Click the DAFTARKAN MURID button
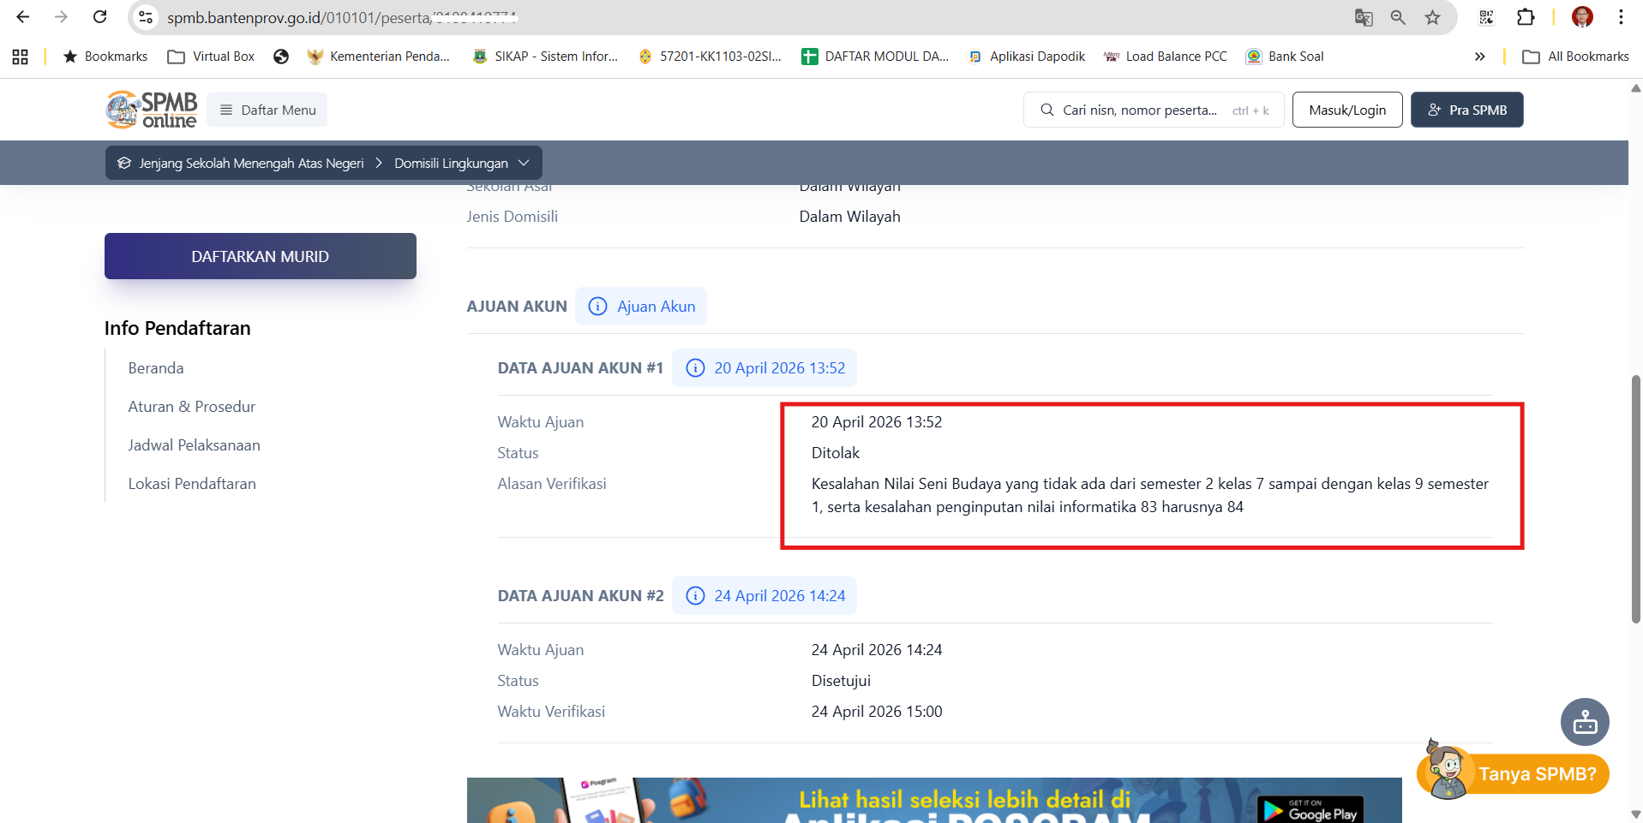 point(260,256)
